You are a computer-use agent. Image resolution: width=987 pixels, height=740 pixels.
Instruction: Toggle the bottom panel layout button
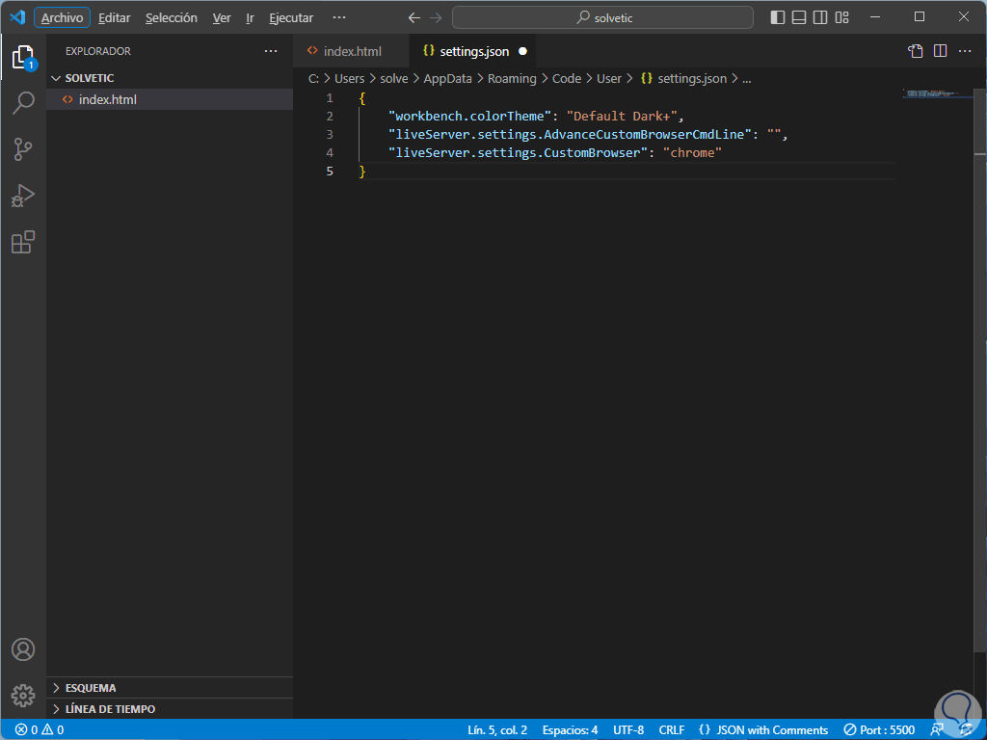point(799,17)
